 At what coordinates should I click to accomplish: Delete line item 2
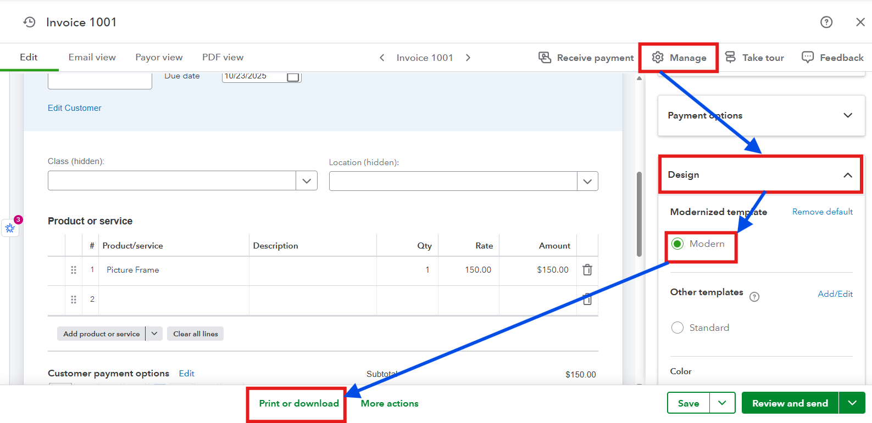click(x=587, y=299)
